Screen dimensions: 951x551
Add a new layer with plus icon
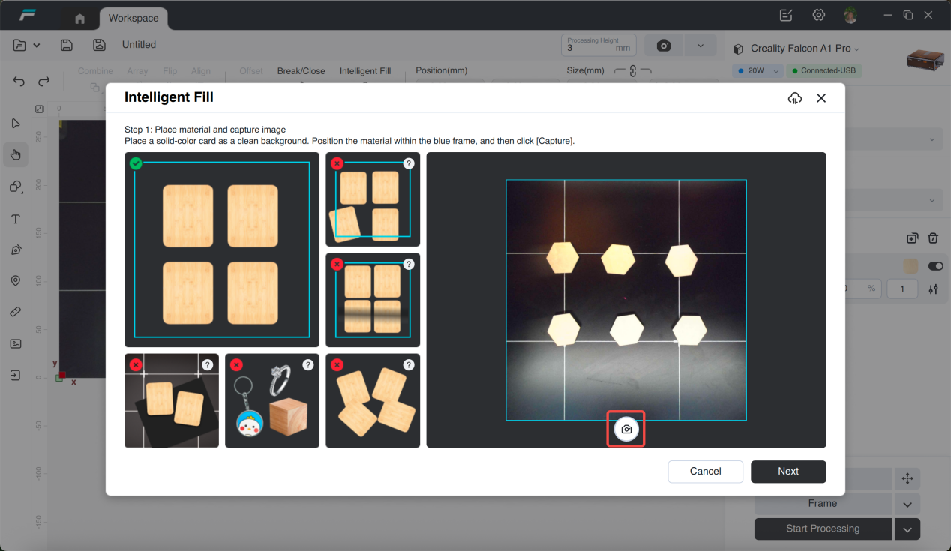(912, 238)
